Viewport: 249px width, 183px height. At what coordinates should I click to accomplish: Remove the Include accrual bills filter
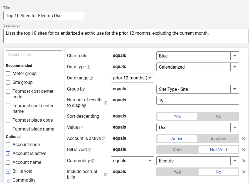click(x=243, y=172)
